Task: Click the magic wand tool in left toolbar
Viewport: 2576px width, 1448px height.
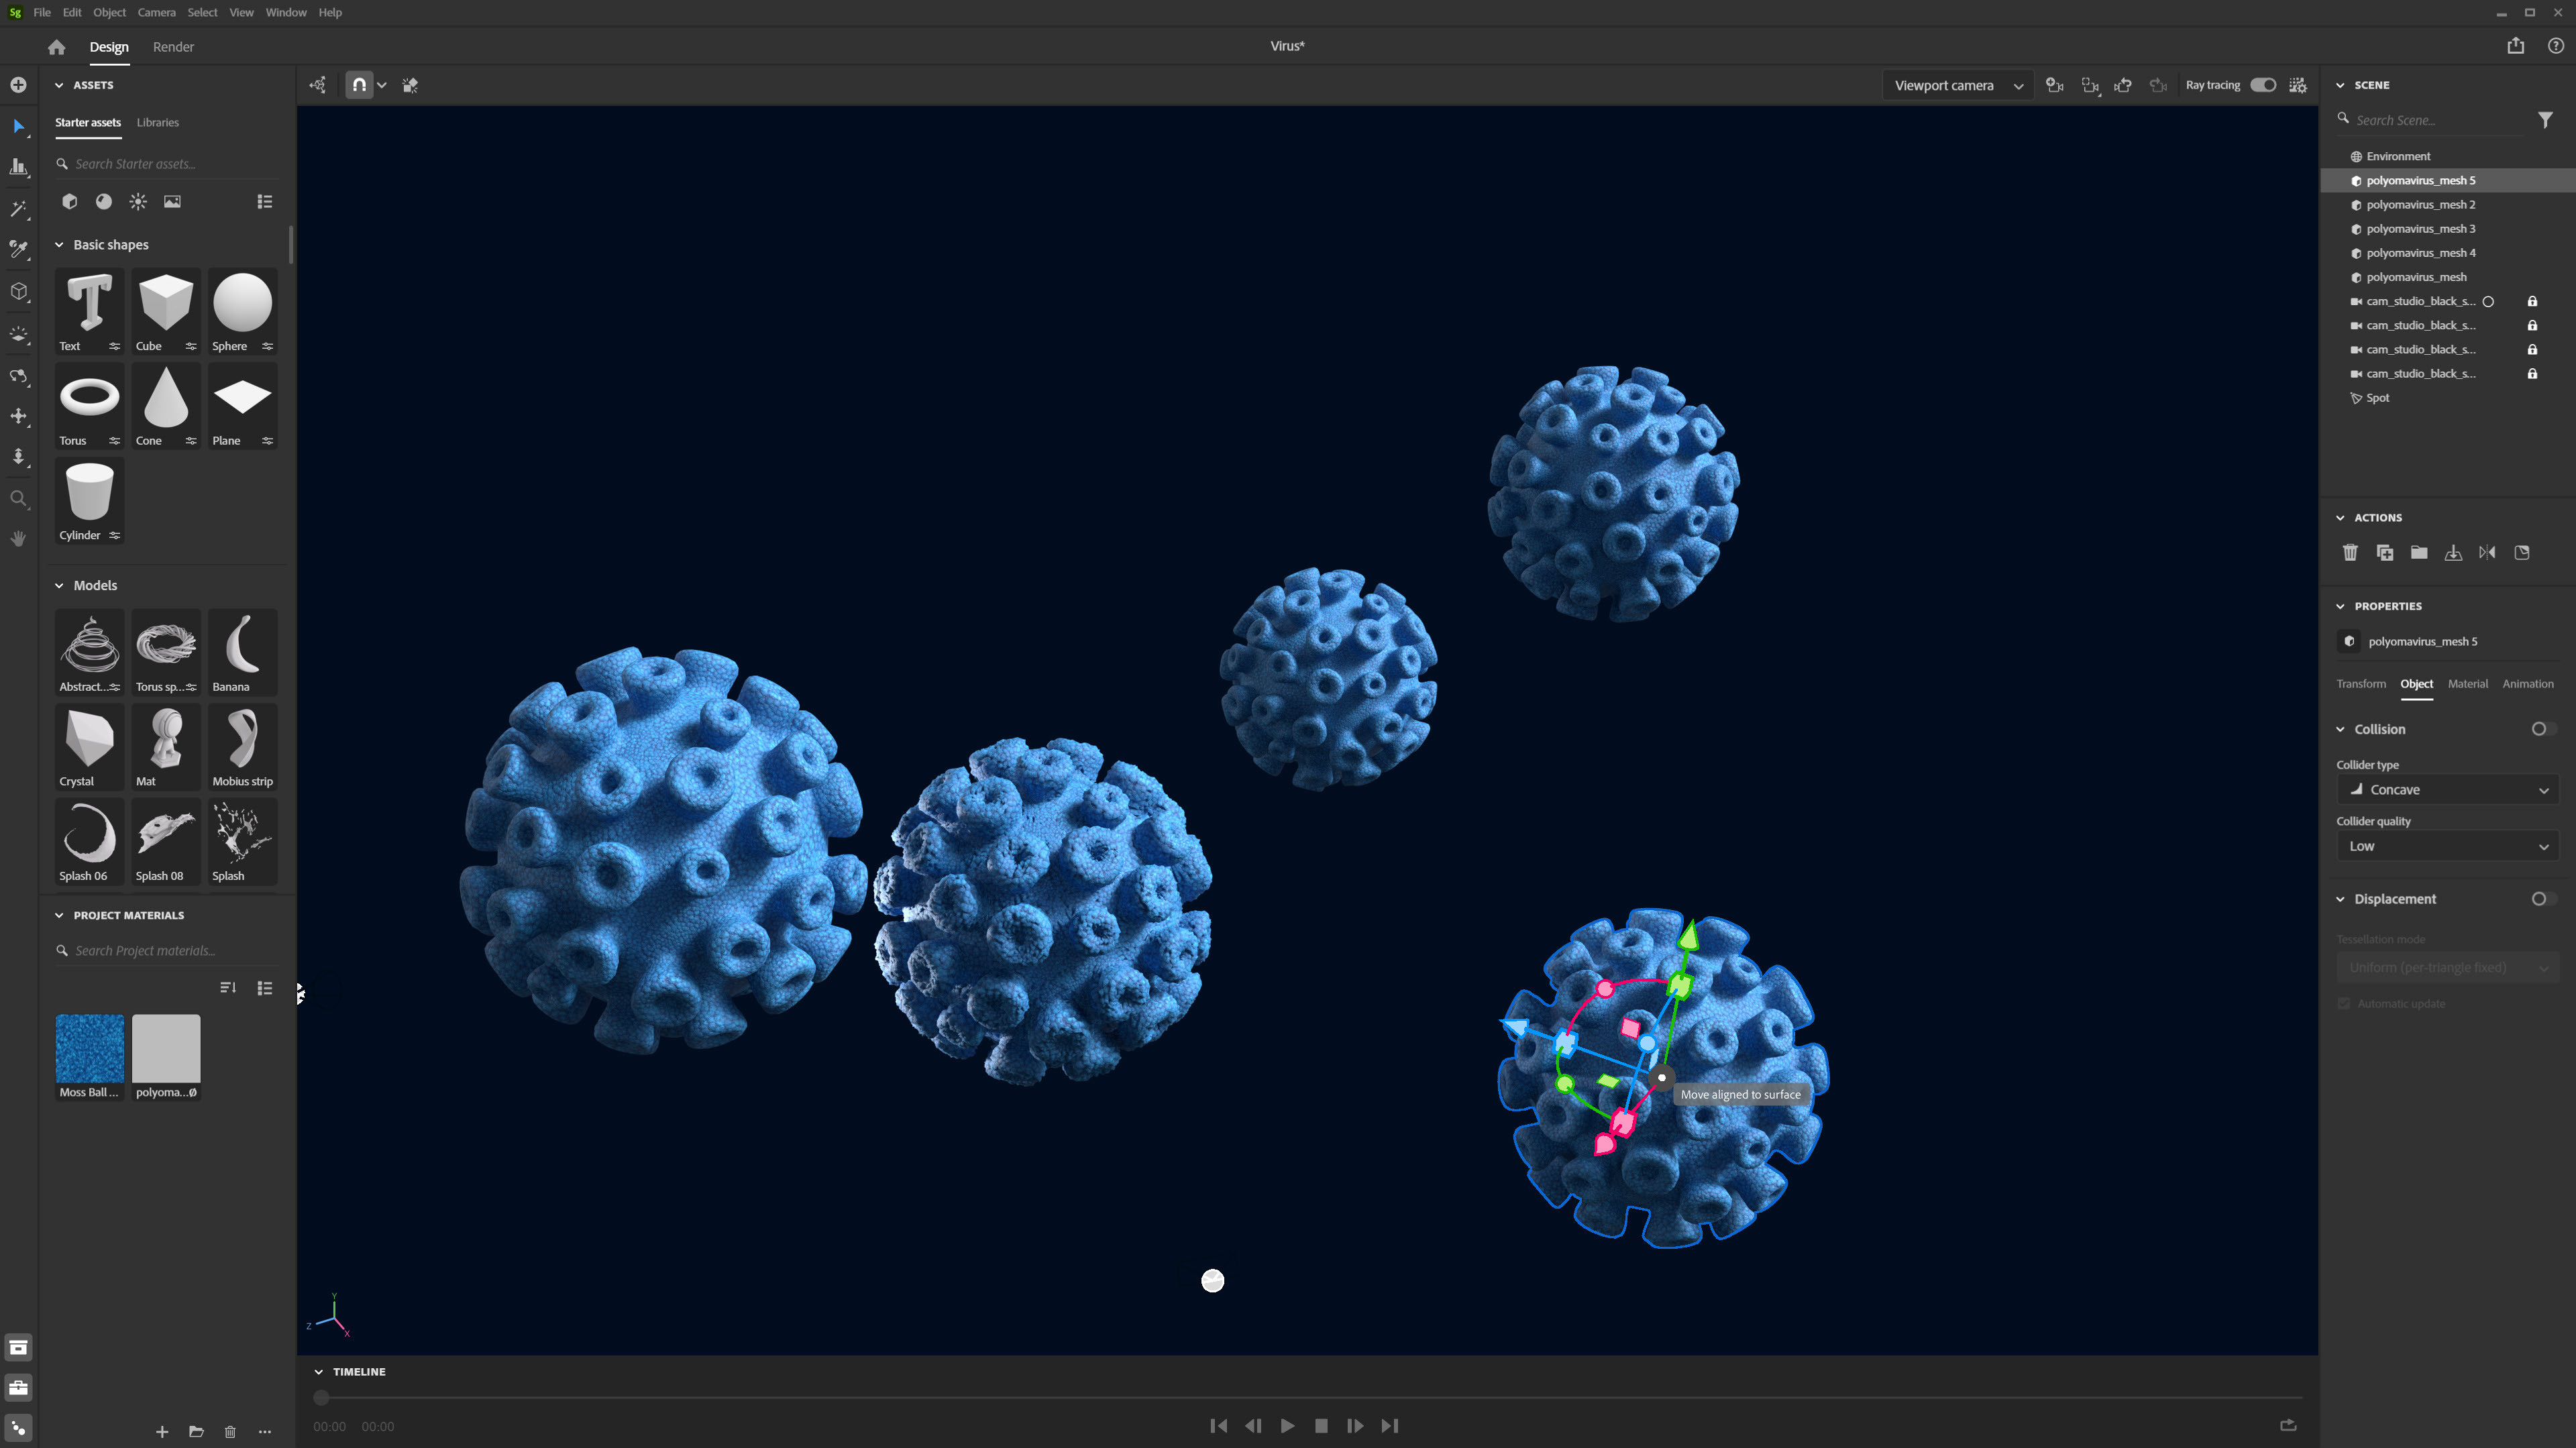Action: tap(18, 209)
